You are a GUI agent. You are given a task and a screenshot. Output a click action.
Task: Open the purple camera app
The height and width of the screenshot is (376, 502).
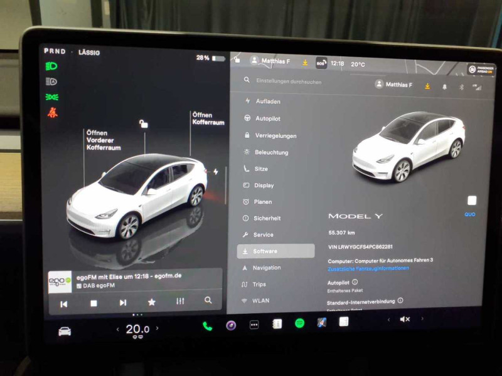[x=231, y=325]
